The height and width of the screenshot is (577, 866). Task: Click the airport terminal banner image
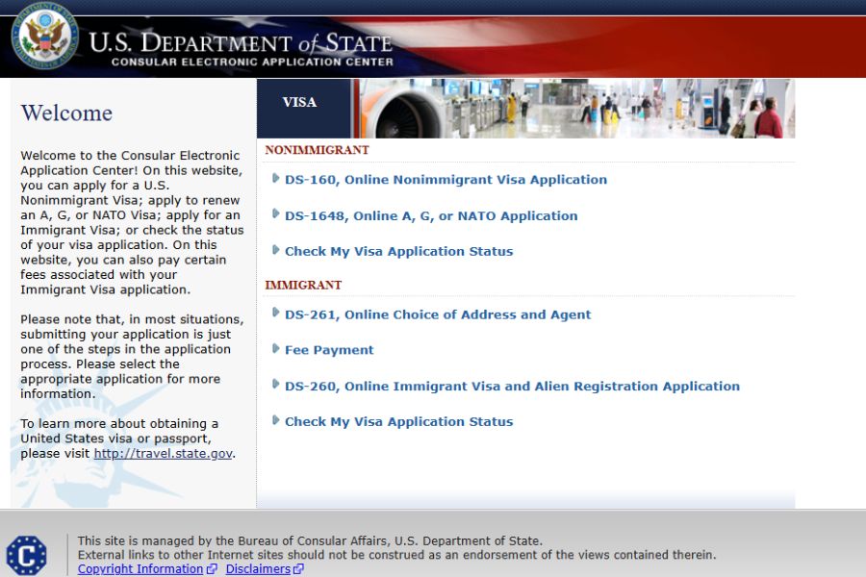577,109
